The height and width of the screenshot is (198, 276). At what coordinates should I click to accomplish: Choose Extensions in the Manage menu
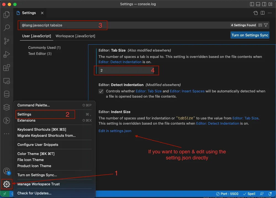54,121
